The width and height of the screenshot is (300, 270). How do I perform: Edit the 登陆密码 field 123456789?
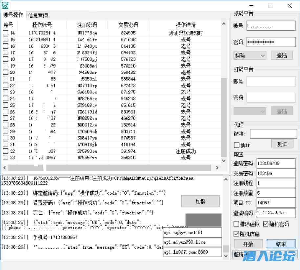[276, 163]
